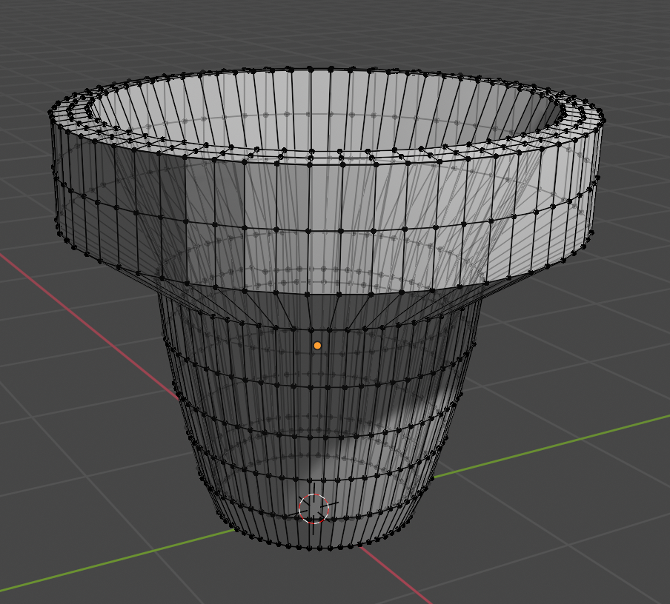Click the orange object origin dot
This screenshot has width=670, height=604.
click(x=317, y=346)
